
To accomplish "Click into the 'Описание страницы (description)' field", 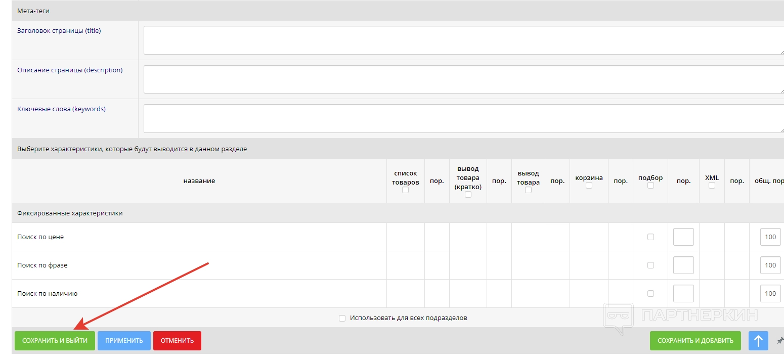I will (x=463, y=79).
